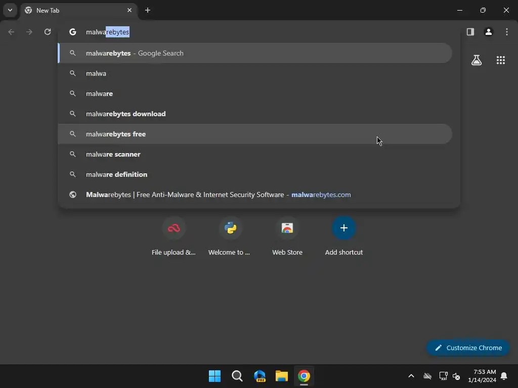Open the Google apps grid

point(501,60)
